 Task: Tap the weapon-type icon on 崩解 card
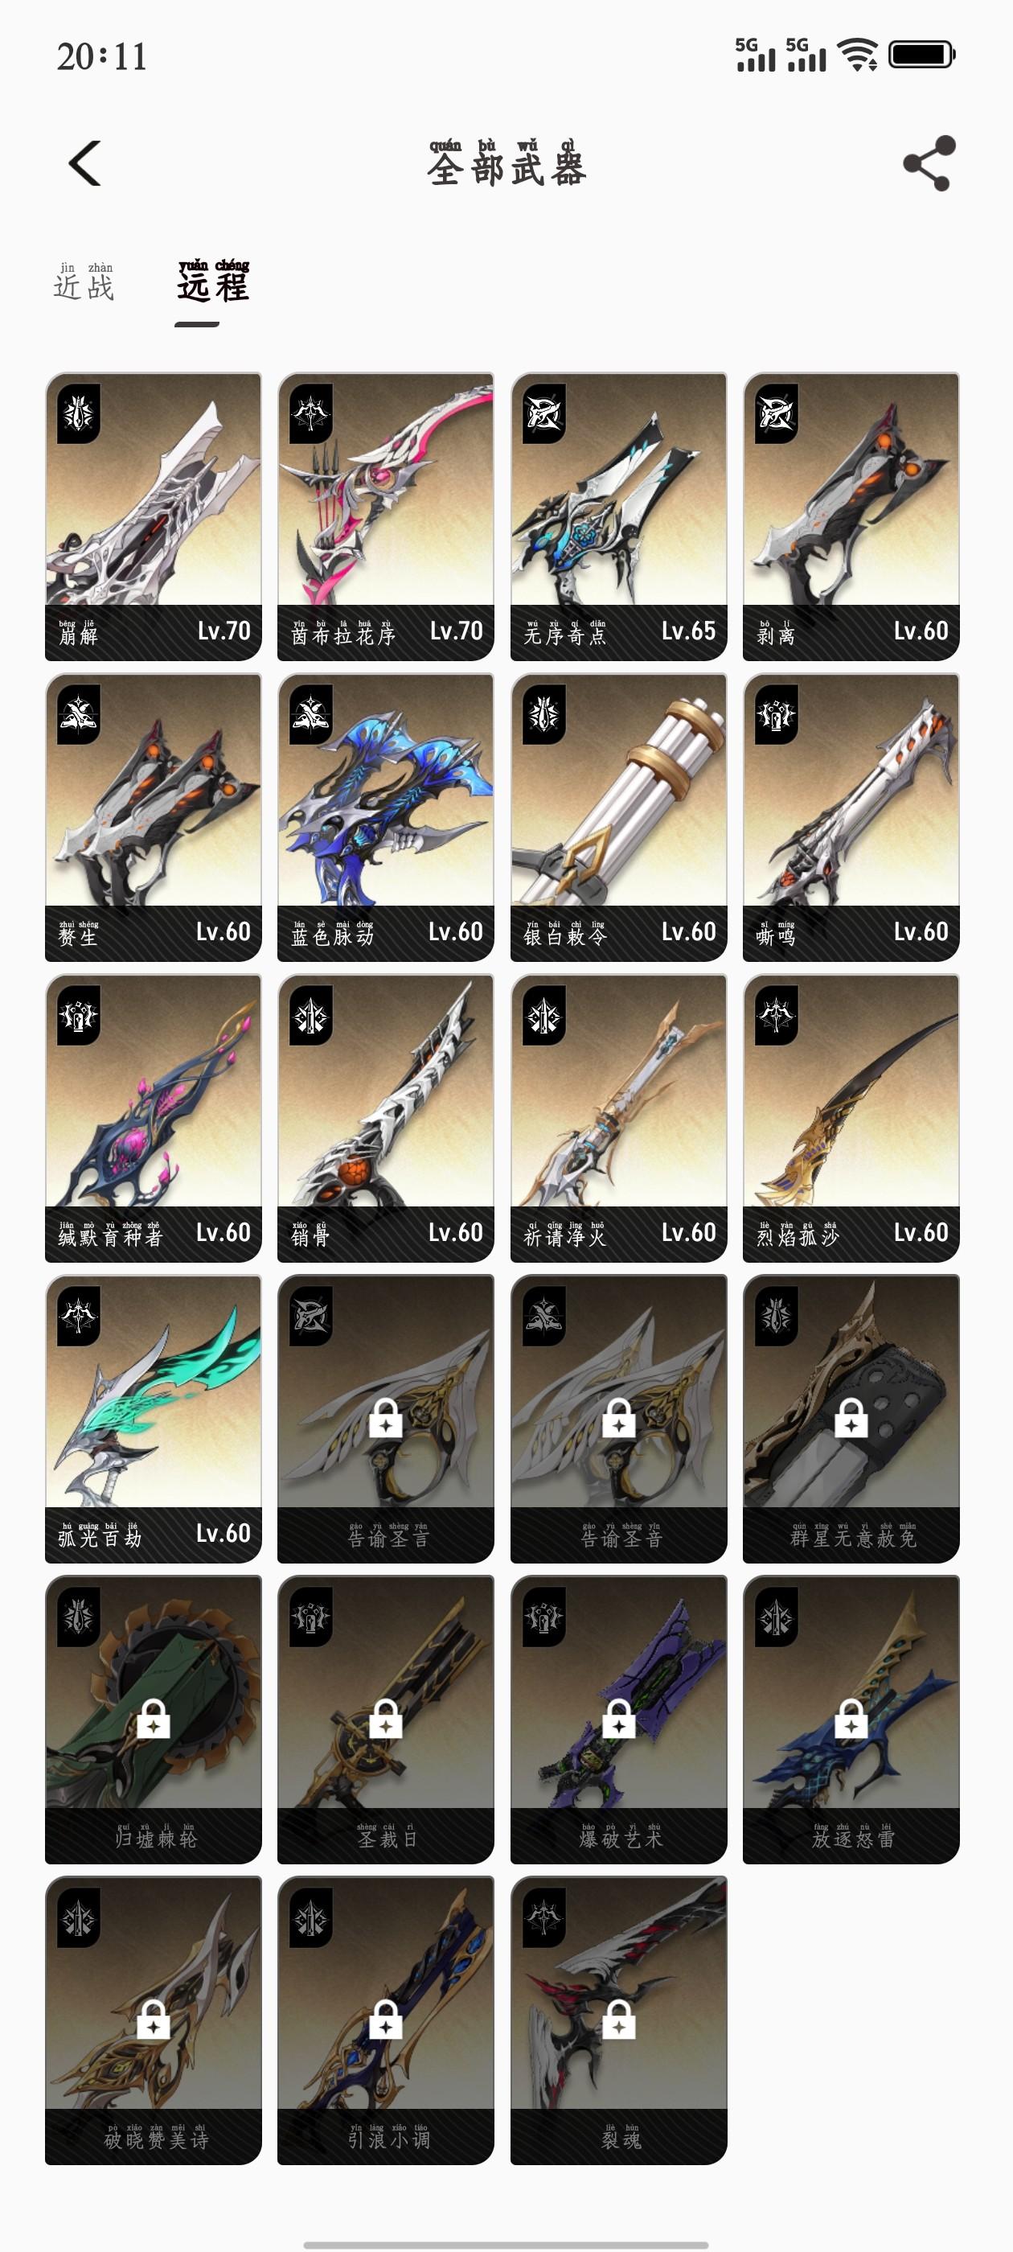pyautogui.click(x=79, y=413)
